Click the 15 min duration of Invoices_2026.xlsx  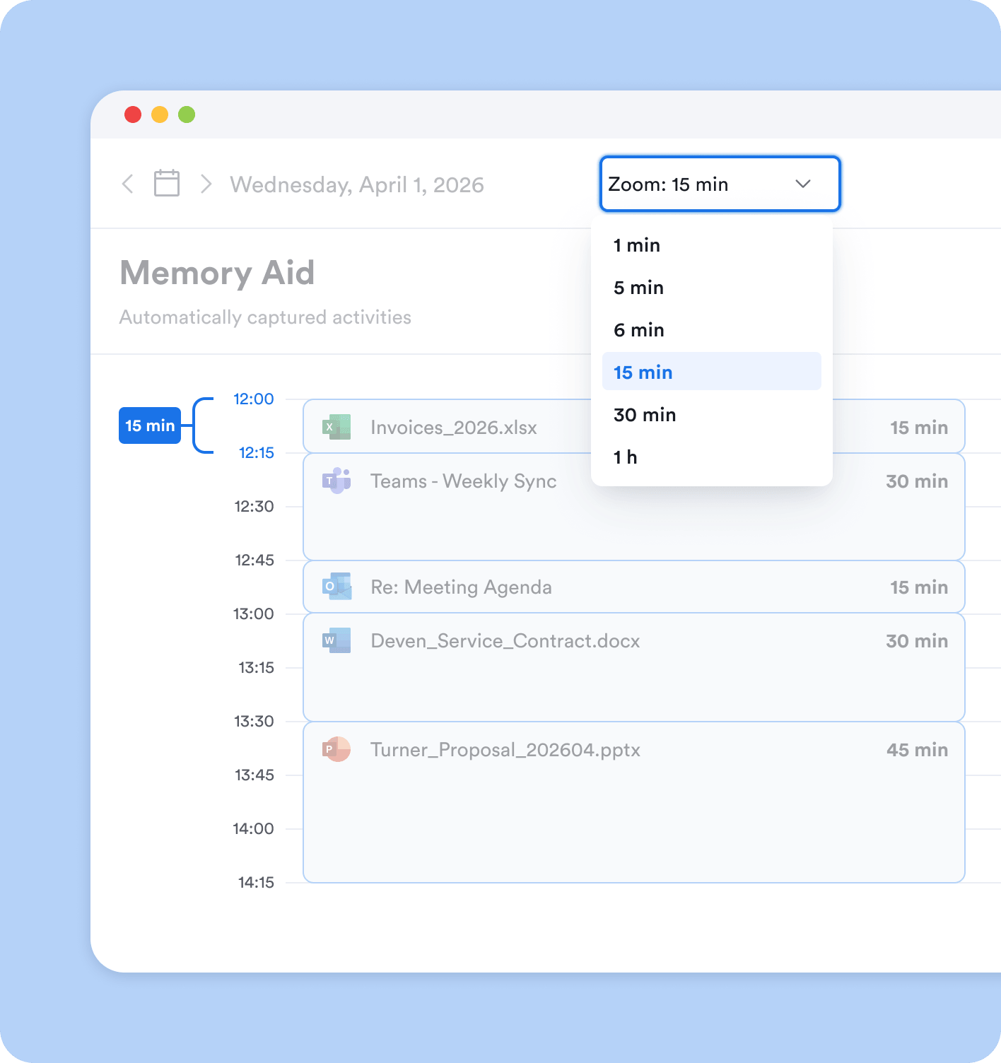pyautogui.click(x=919, y=427)
